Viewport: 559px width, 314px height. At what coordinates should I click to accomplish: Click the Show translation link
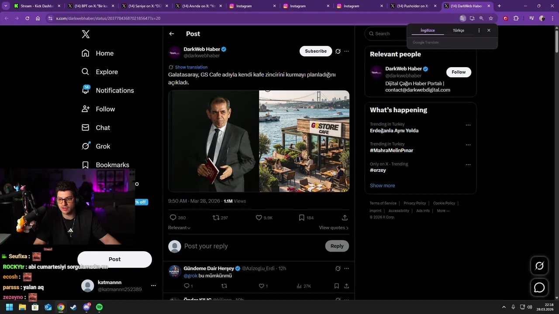(191, 67)
